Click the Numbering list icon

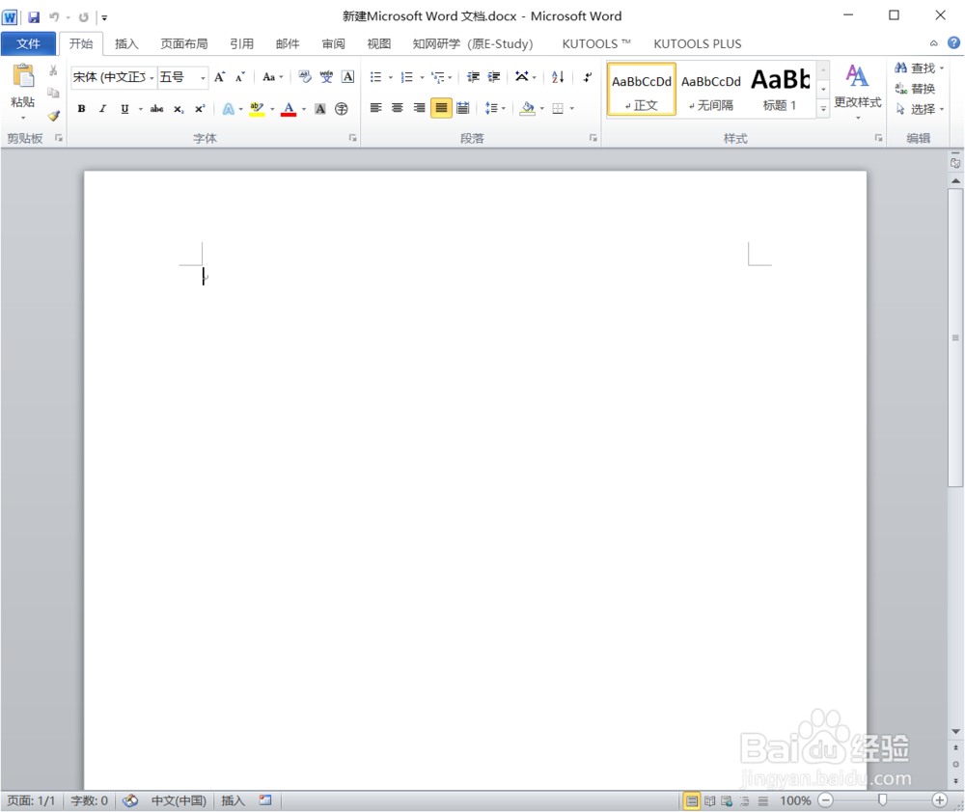click(x=407, y=77)
